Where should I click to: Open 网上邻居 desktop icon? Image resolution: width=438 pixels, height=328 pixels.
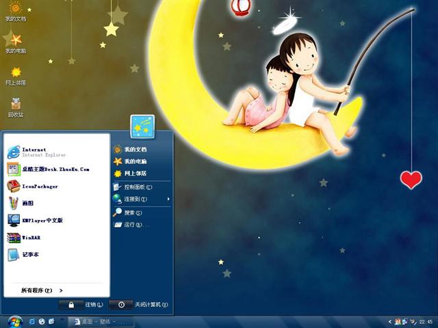point(15,74)
